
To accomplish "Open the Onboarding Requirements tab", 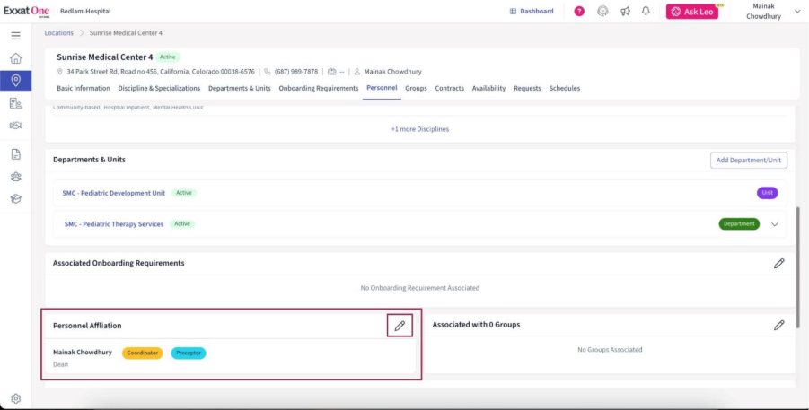I will 319,88.
